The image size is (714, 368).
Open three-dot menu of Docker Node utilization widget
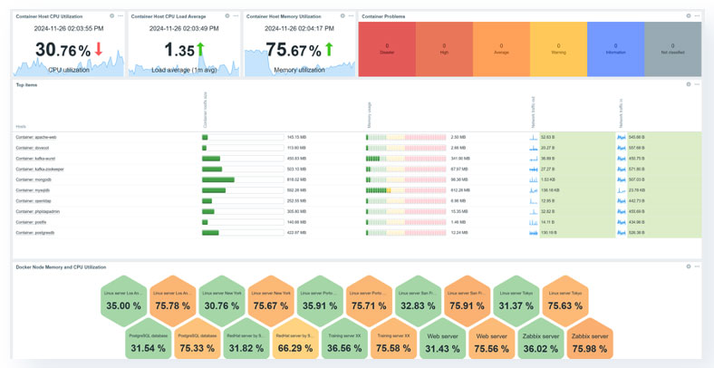697,266
